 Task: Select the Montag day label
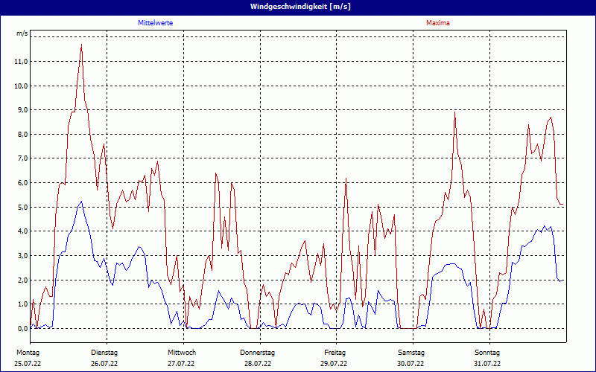(x=28, y=352)
